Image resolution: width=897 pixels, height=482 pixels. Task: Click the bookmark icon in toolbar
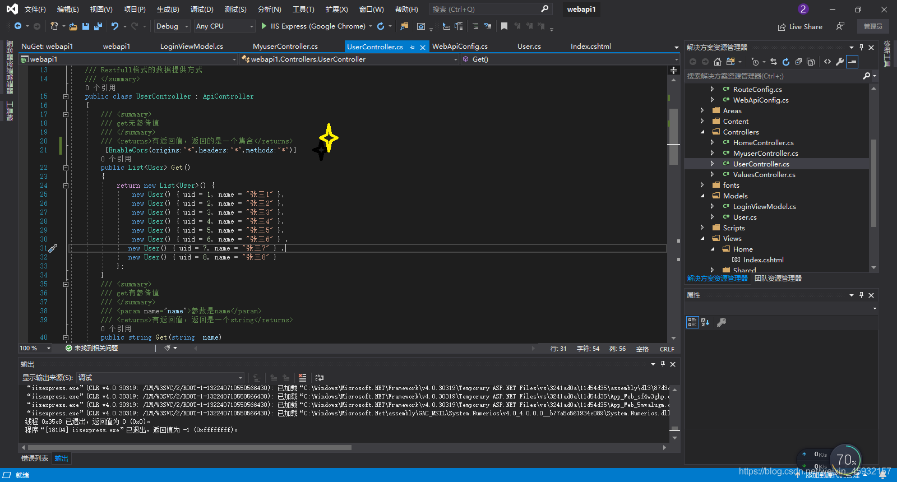point(504,26)
